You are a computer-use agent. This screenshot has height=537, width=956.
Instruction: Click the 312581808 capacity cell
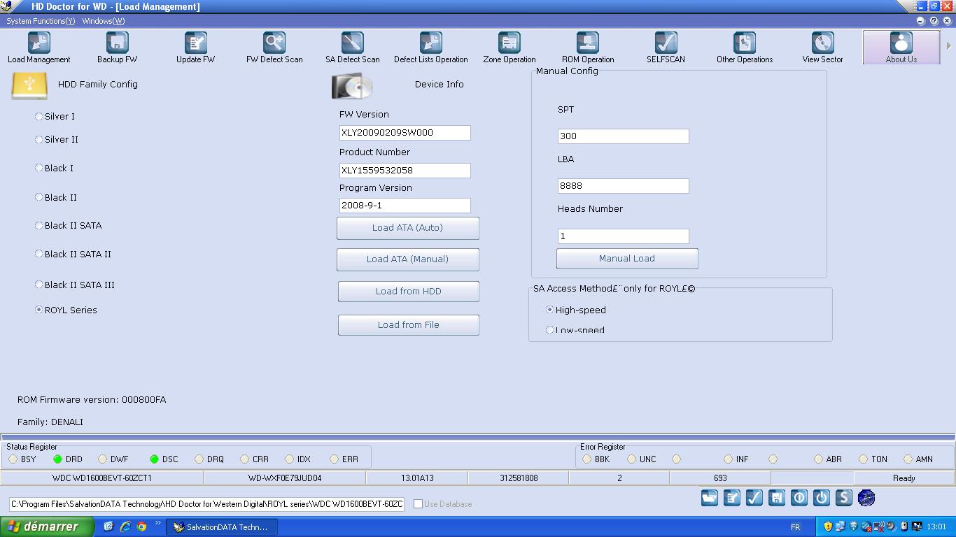click(x=519, y=478)
